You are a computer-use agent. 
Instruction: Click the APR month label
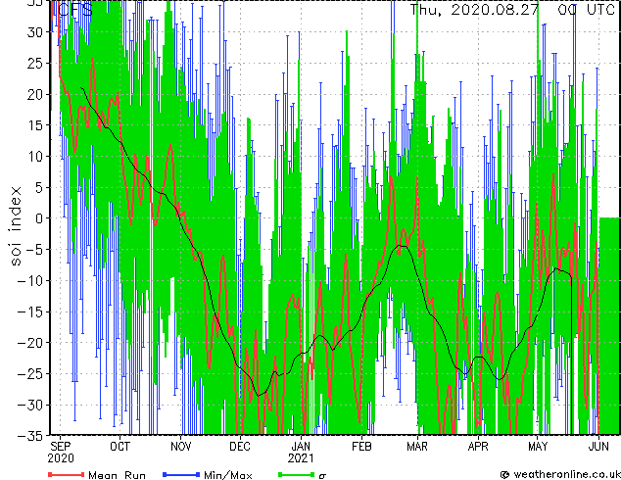[x=478, y=446]
